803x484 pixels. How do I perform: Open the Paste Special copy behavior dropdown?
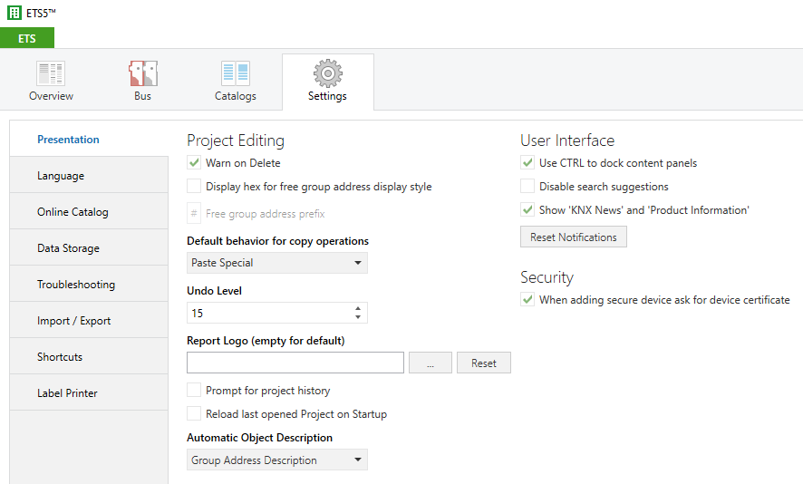277,263
